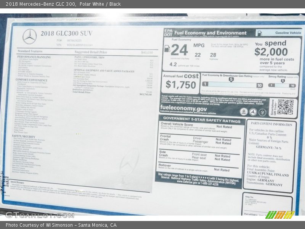
Task: Click the fueleconomy.gov web address
Action: pos(183,108)
